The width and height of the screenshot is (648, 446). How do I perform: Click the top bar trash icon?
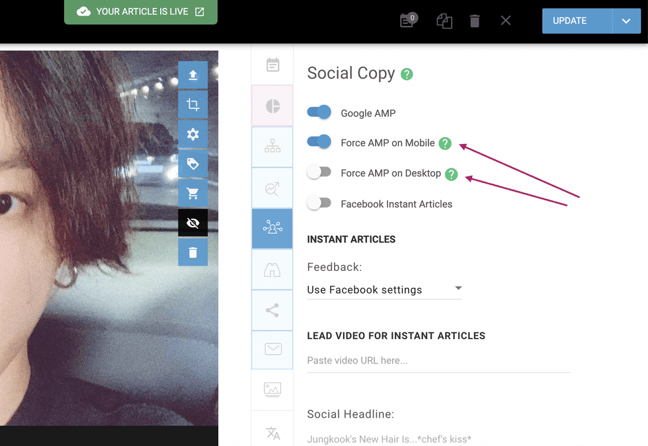click(x=474, y=21)
